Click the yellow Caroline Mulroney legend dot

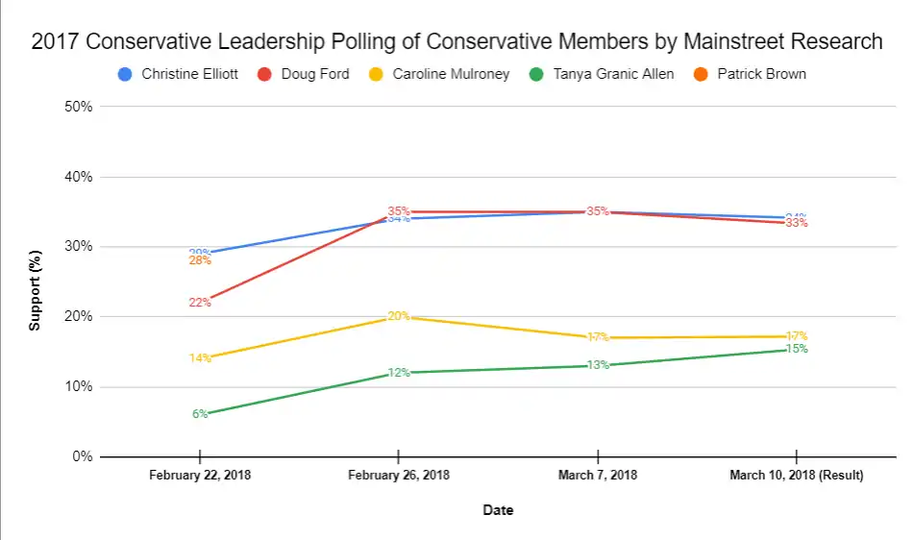tap(377, 74)
